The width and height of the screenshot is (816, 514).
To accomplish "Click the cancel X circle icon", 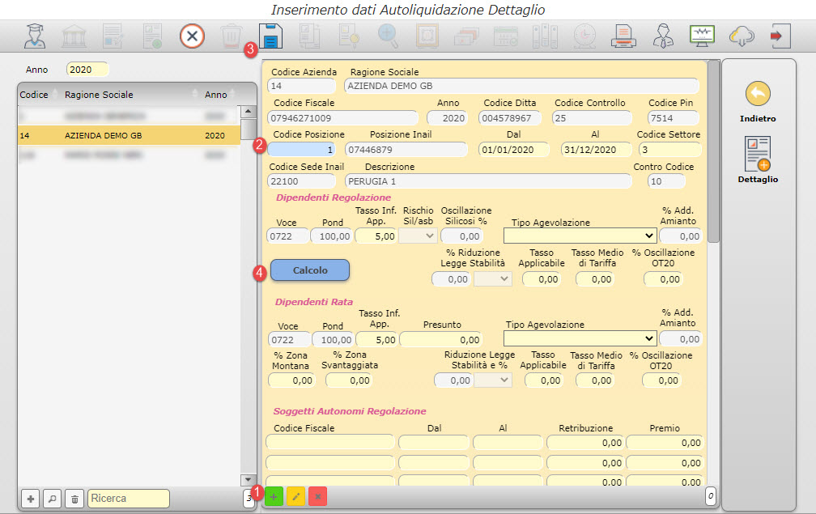I will tap(192, 36).
